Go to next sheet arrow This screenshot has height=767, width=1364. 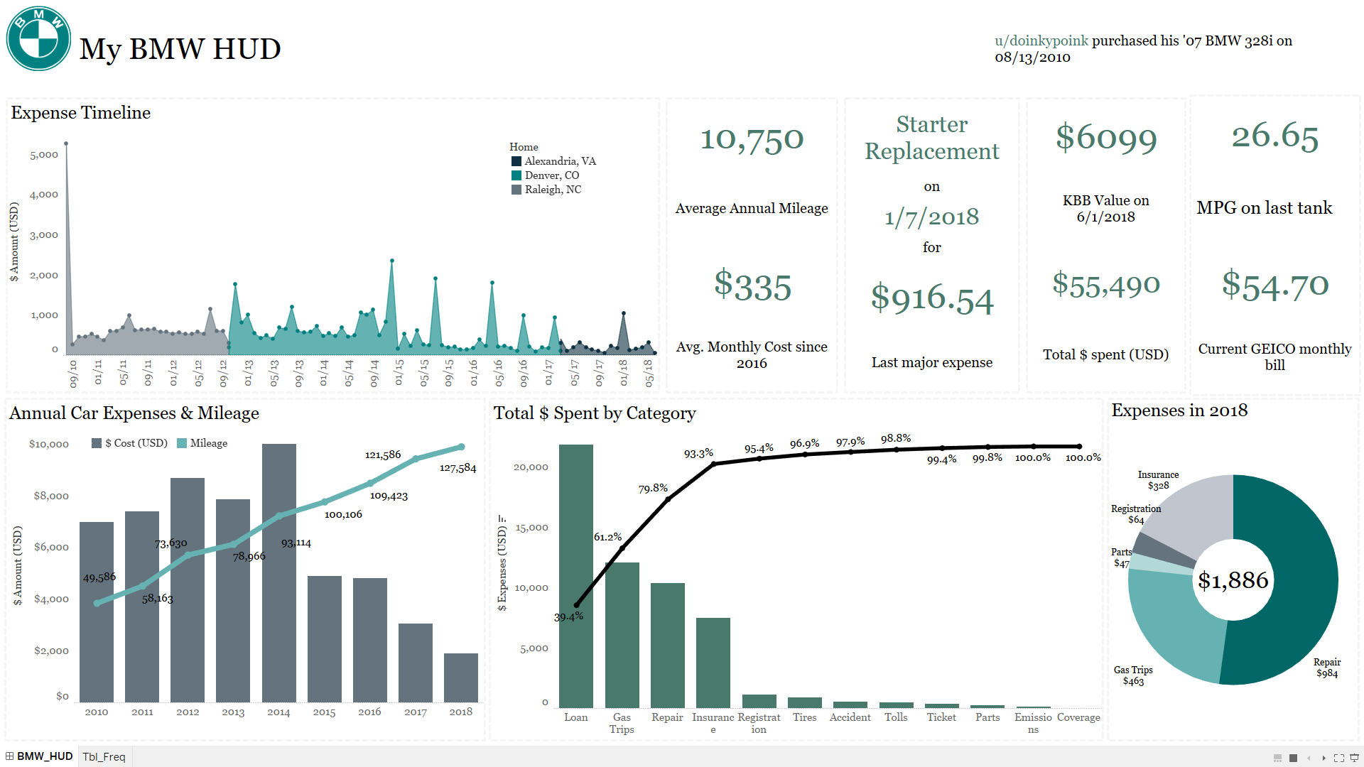pos(1324,758)
